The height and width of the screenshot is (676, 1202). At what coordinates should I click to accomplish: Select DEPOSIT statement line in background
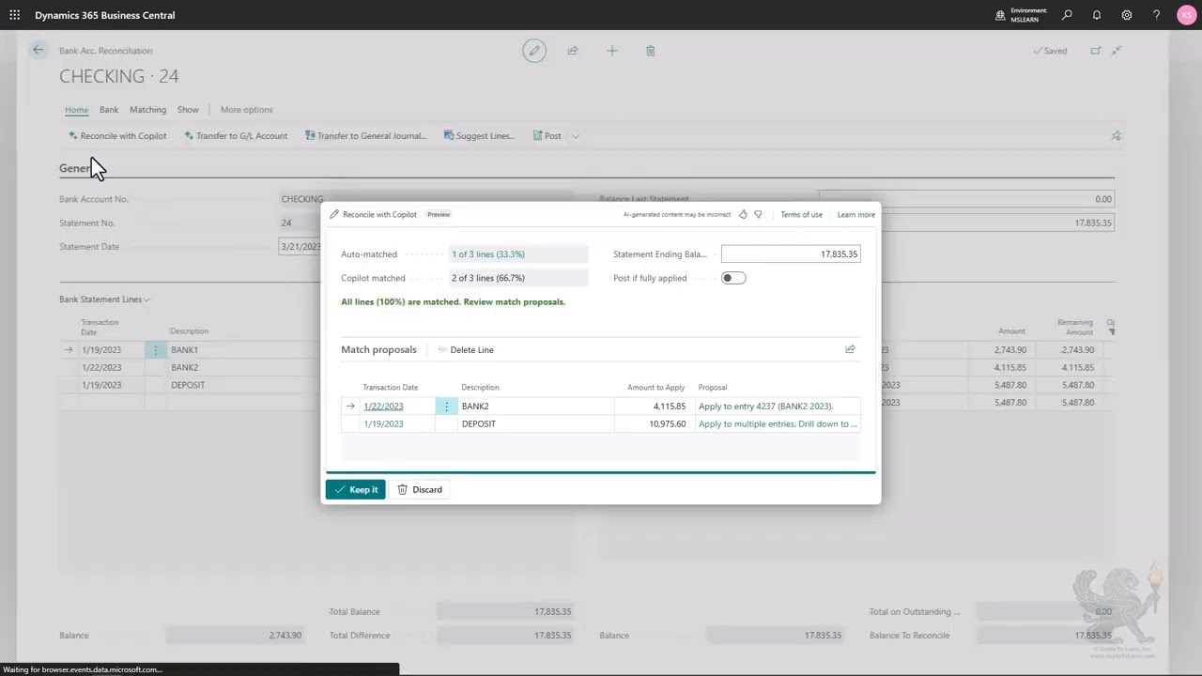click(x=188, y=385)
